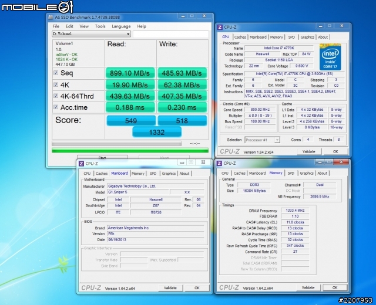
Task: Select Mainboard tab in the Memory CPU-Z window
Action: pos(257,173)
